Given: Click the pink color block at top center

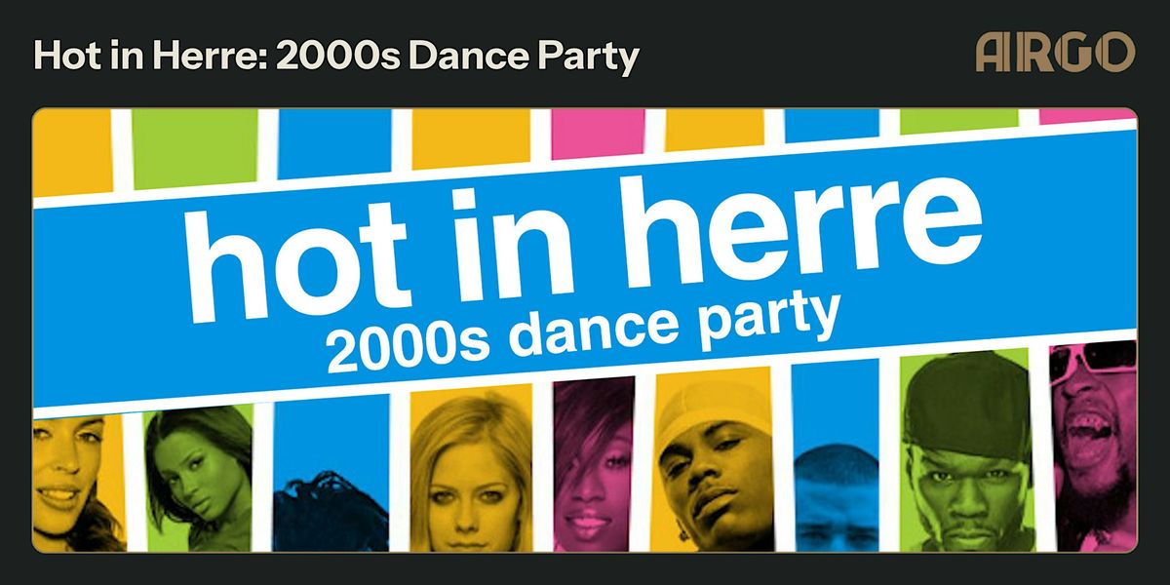Looking at the screenshot, I should coord(599,134).
